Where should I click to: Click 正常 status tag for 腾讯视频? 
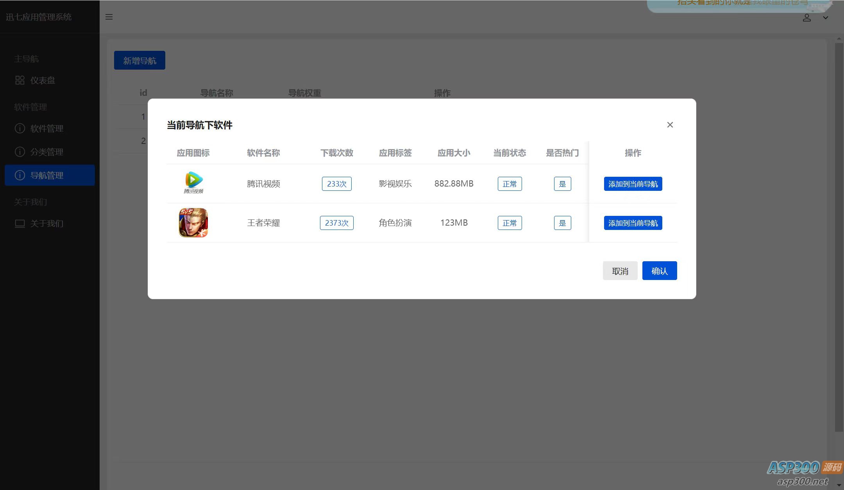pyautogui.click(x=510, y=184)
